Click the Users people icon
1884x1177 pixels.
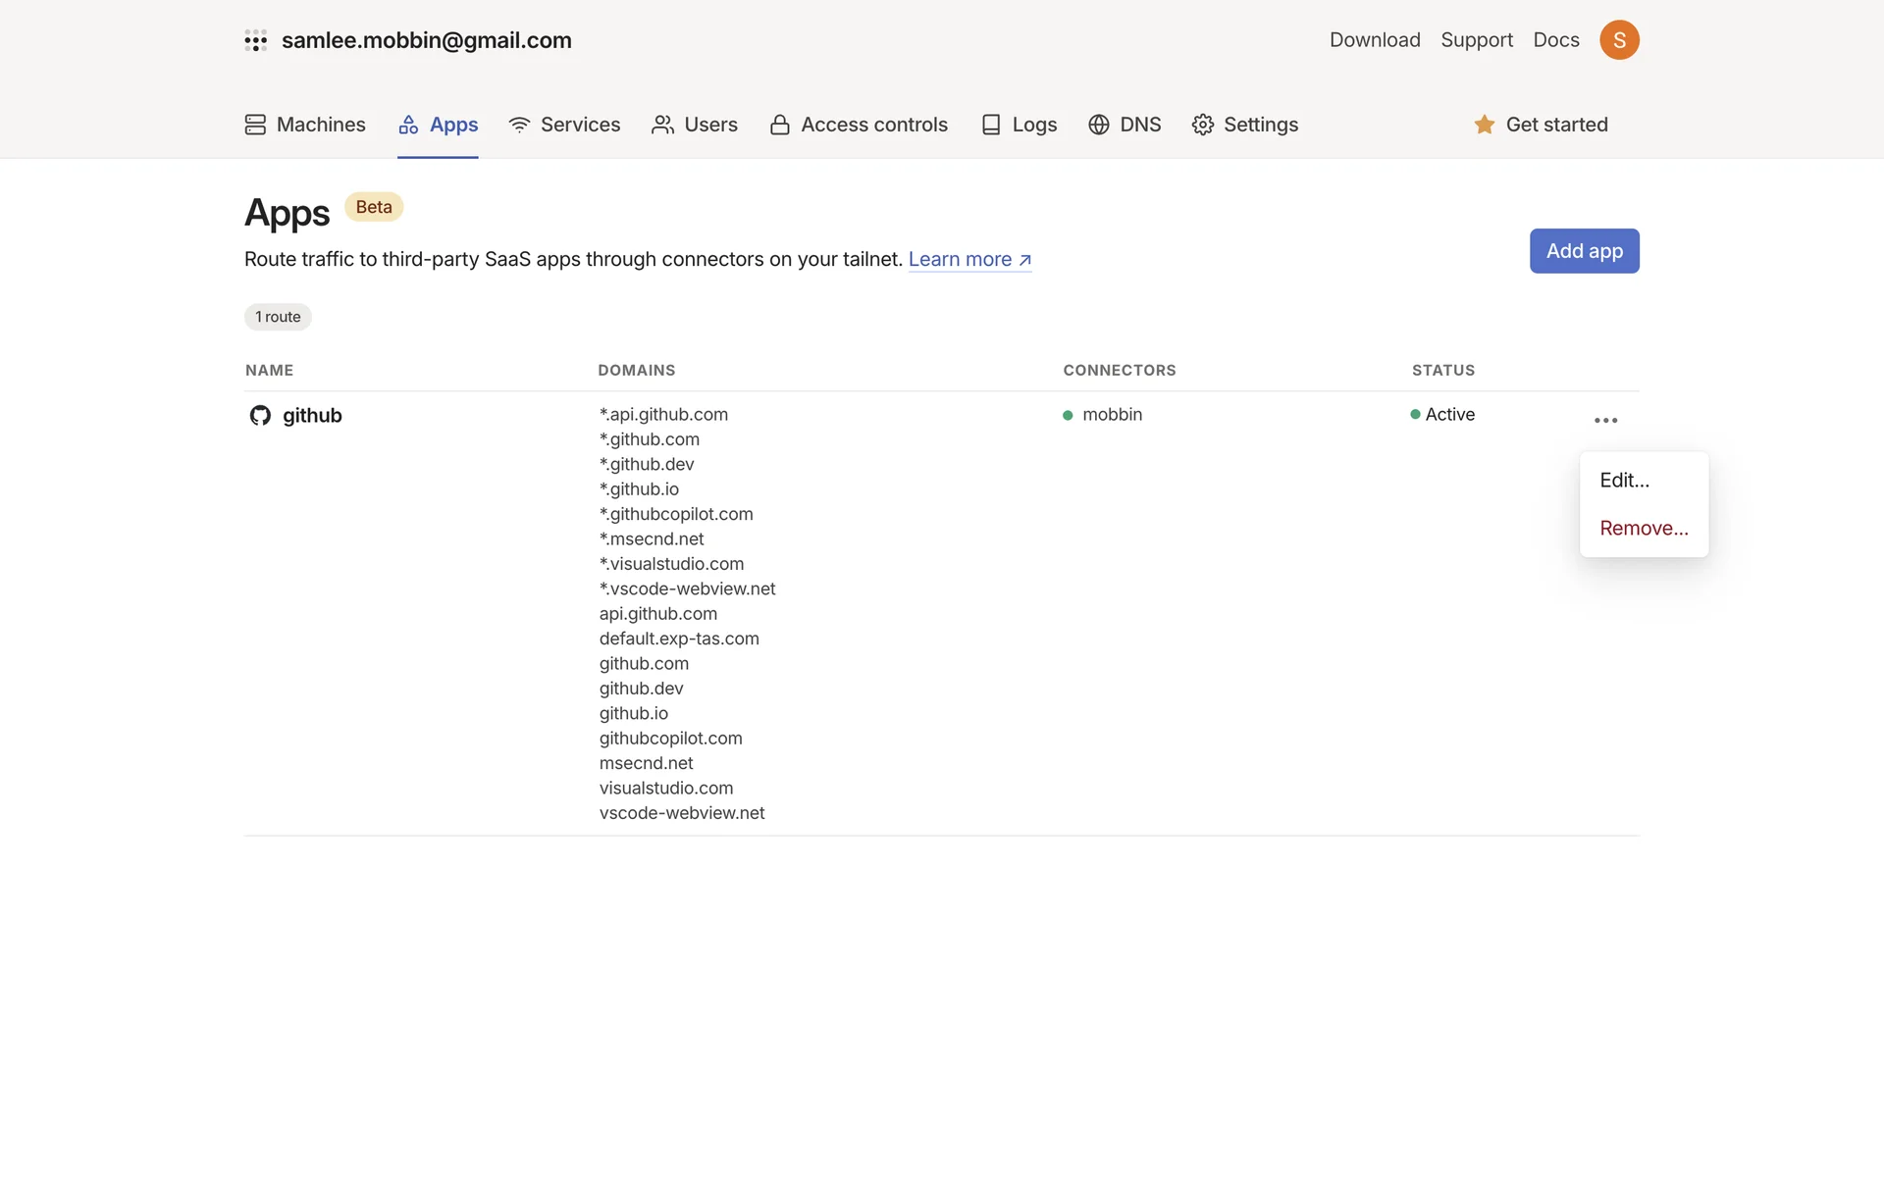point(662,125)
